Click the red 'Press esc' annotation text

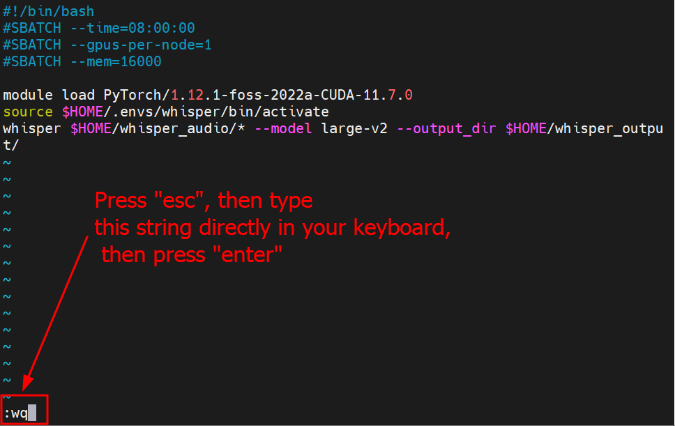[x=204, y=201]
